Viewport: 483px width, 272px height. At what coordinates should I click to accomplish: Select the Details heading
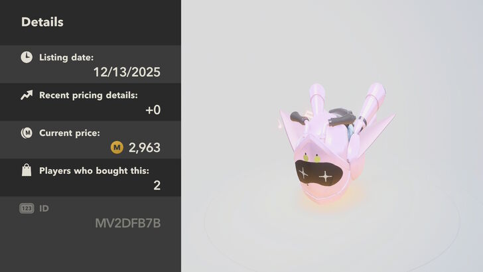[x=42, y=22]
